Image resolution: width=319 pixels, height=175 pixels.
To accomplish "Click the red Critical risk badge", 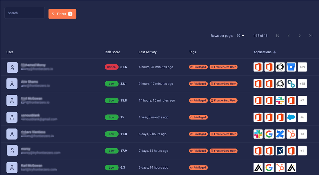I will 112,67.
